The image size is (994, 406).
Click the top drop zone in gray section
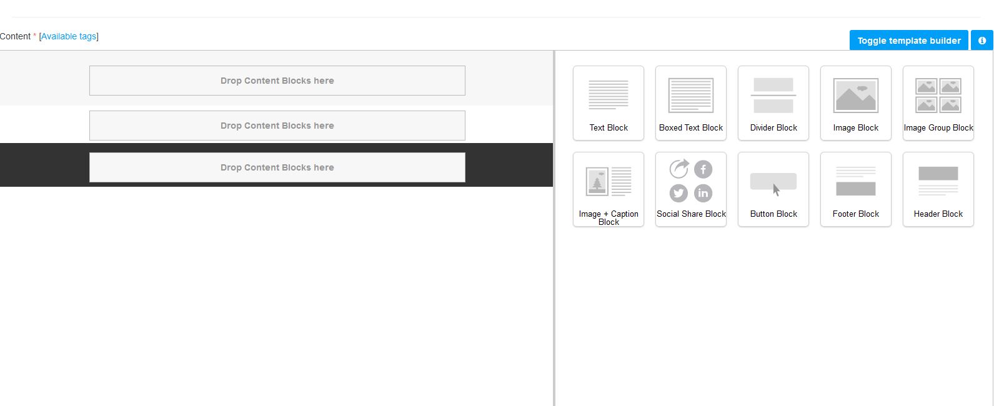click(x=277, y=81)
